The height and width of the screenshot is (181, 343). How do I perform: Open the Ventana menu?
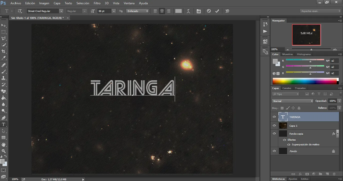pyautogui.click(x=129, y=3)
